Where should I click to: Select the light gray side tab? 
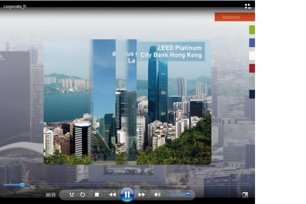(252, 81)
